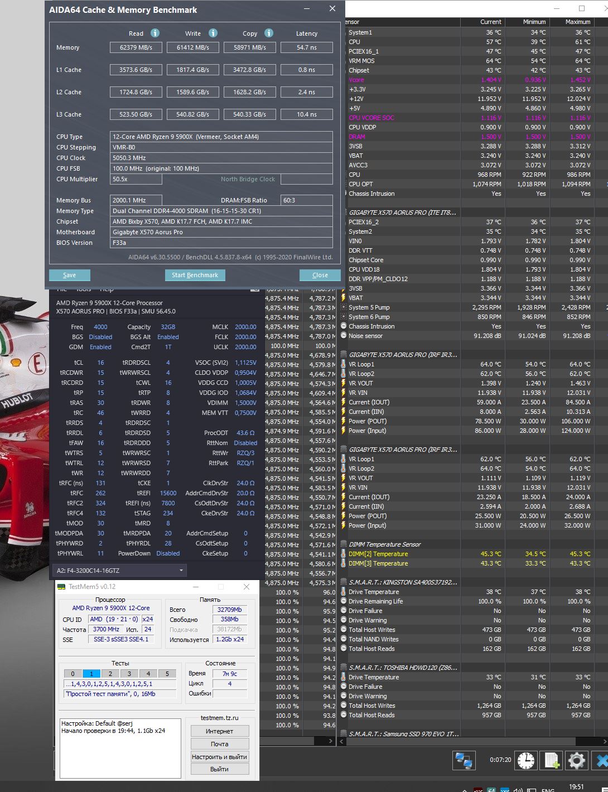Viewport: 608px width, 792px height.
Task: Click the Интернет button in TestMem5
Action: (219, 731)
